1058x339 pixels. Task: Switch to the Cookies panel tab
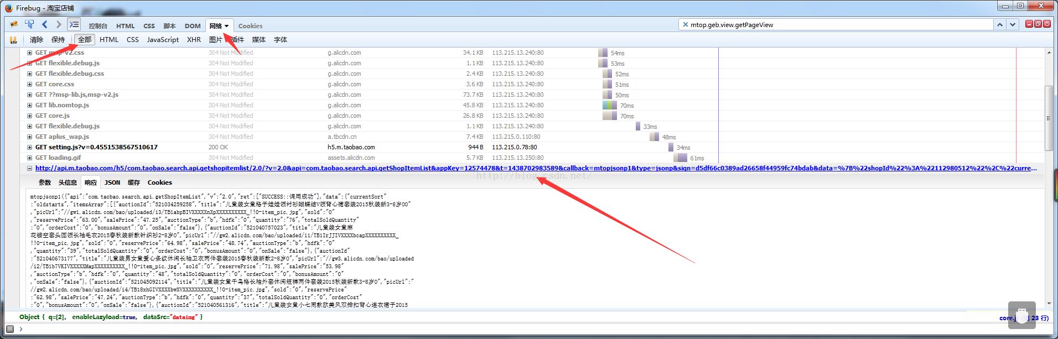(250, 26)
